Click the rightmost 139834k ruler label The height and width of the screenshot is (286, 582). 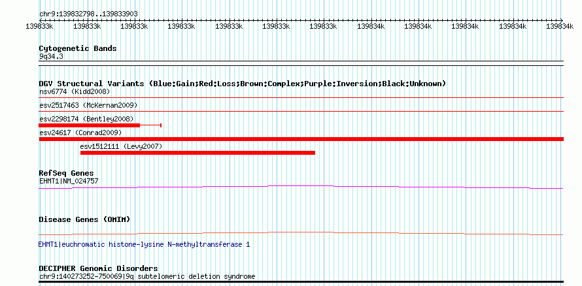point(560,26)
